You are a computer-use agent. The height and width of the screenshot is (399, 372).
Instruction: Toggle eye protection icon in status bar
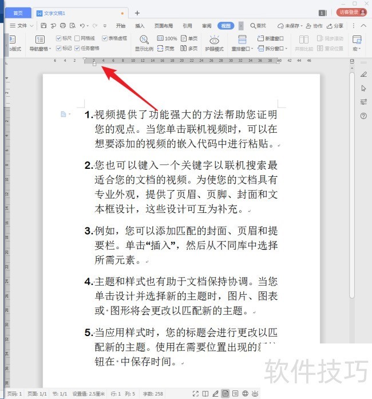255,394
